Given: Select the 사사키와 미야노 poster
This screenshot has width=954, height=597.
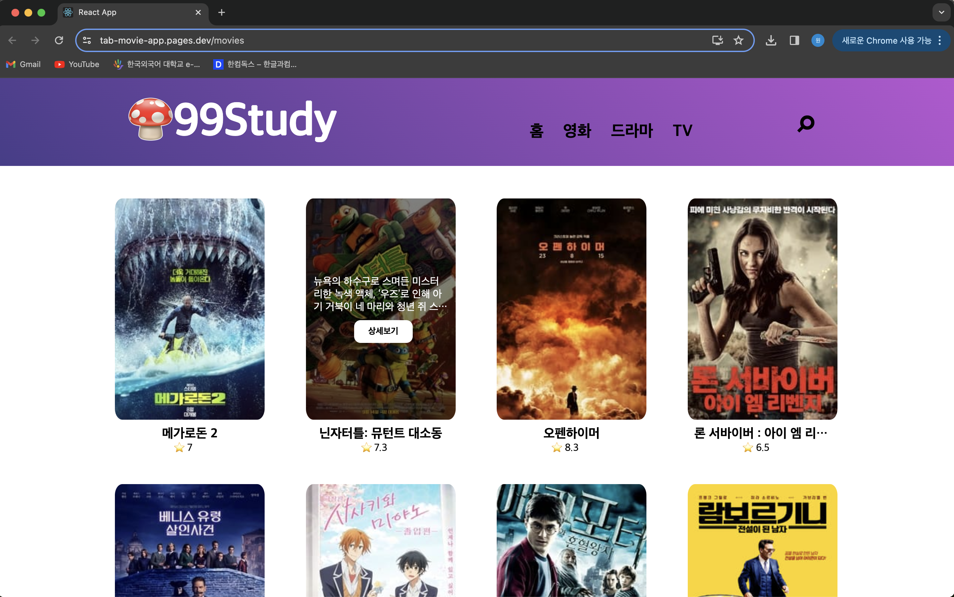Looking at the screenshot, I should (380, 540).
